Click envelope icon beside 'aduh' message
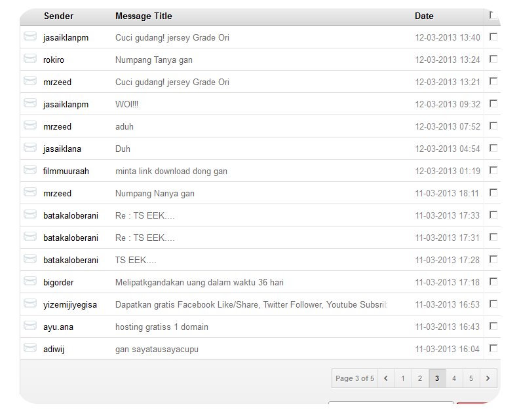The height and width of the screenshot is (413, 519). [x=30, y=125]
